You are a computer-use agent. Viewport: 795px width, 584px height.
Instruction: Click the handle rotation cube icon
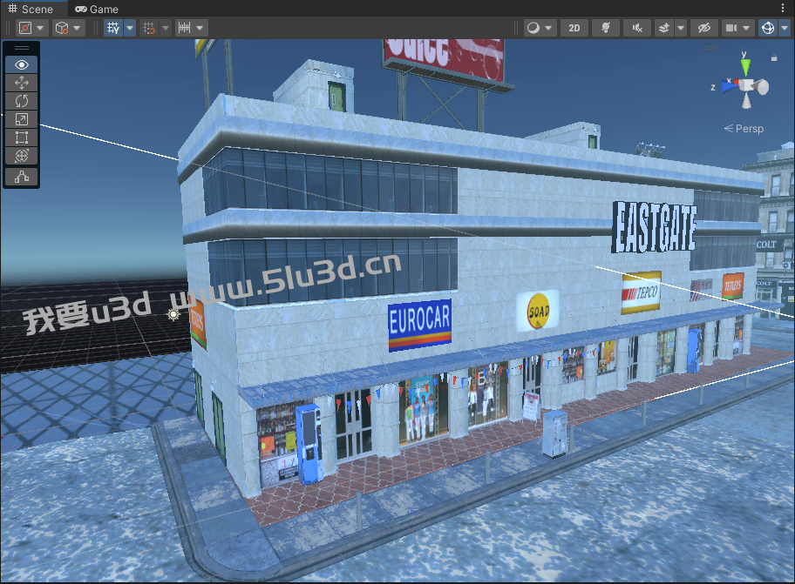coord(62,28)
